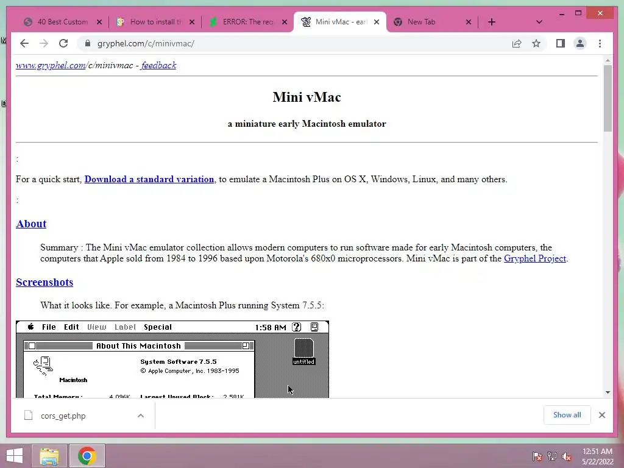
Task: Close the New Tab tab
Action: [x=469, y=22]
